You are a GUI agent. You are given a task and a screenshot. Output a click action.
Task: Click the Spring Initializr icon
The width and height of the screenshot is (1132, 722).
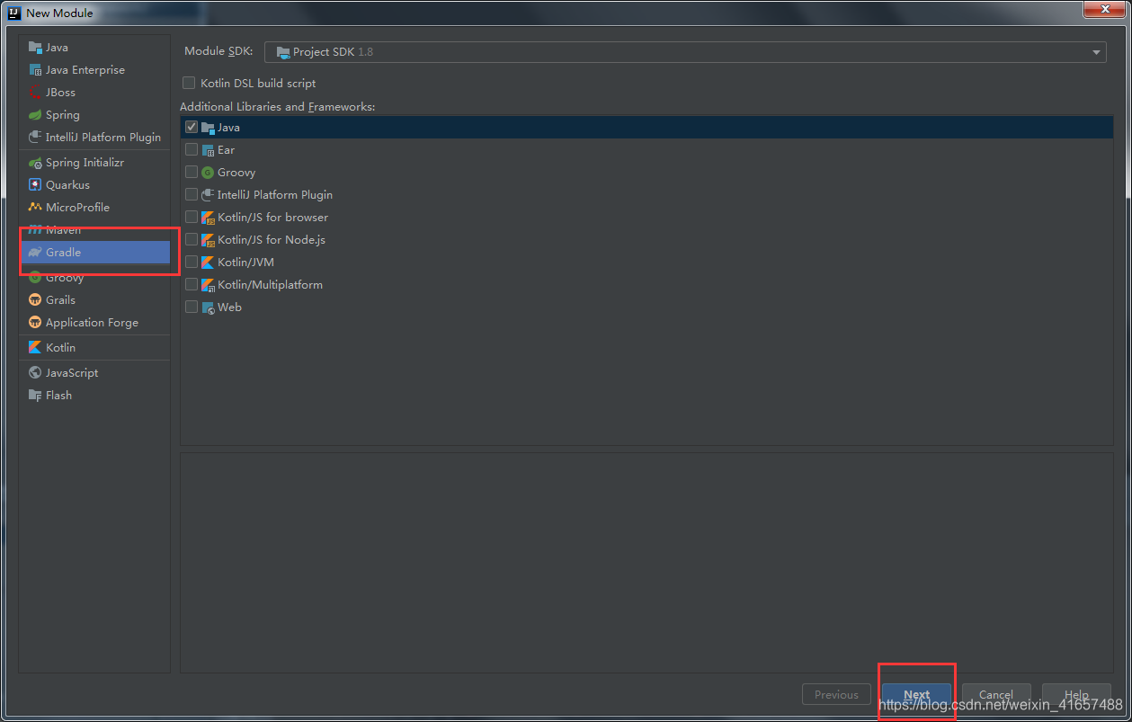click(35, 163)
